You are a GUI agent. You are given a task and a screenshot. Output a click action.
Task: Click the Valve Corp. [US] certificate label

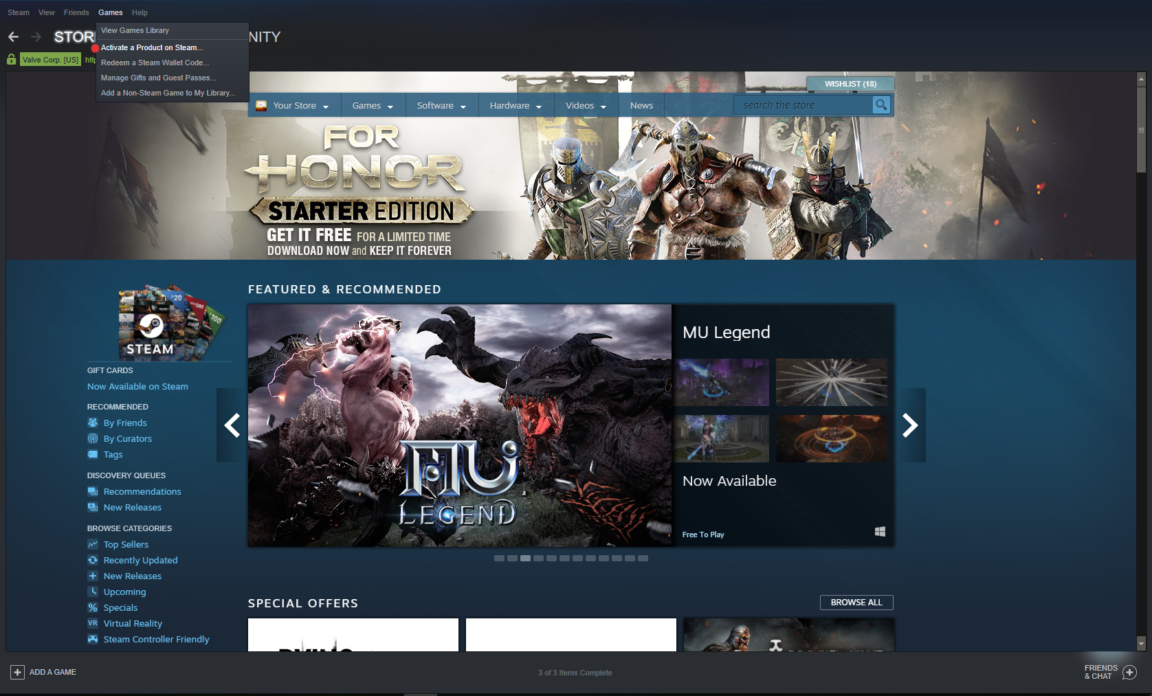(x=50, y=60)
